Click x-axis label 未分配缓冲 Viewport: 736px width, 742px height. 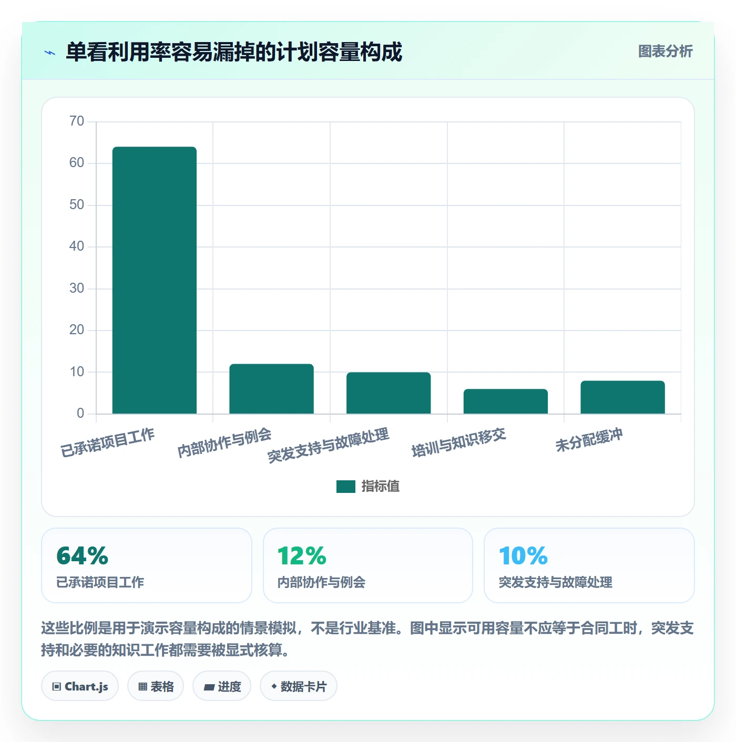coord(589,440)
